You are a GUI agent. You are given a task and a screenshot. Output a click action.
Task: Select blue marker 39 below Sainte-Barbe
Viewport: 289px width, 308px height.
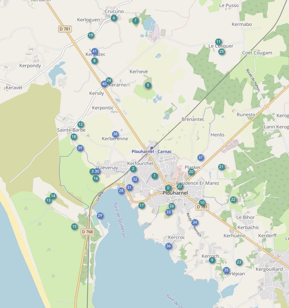click(80, 148)
